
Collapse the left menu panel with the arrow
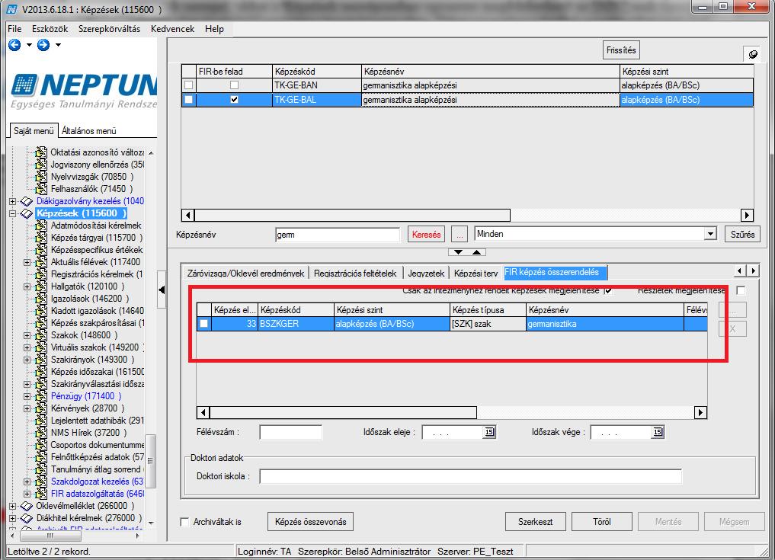point(162,290)
